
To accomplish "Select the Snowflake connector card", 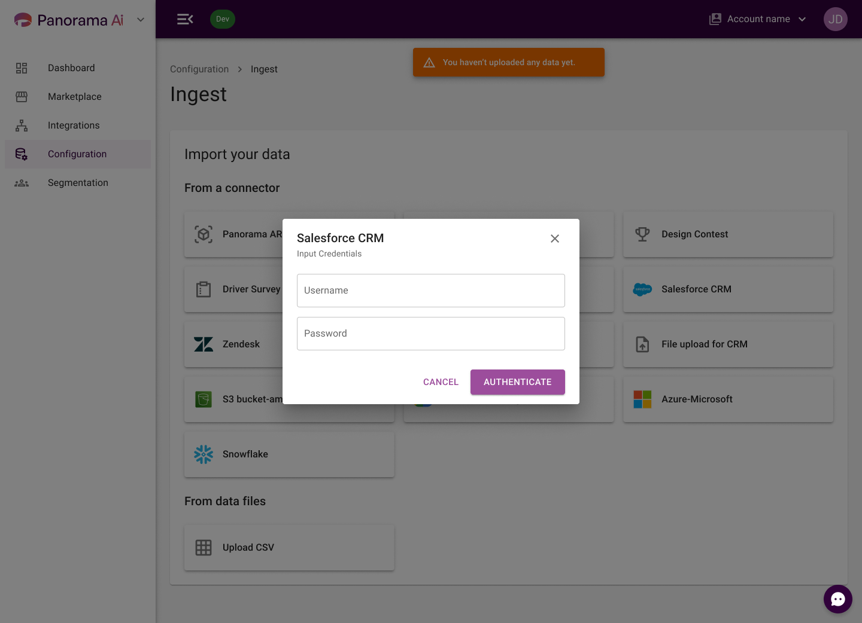I will click(x=289, y=454).
